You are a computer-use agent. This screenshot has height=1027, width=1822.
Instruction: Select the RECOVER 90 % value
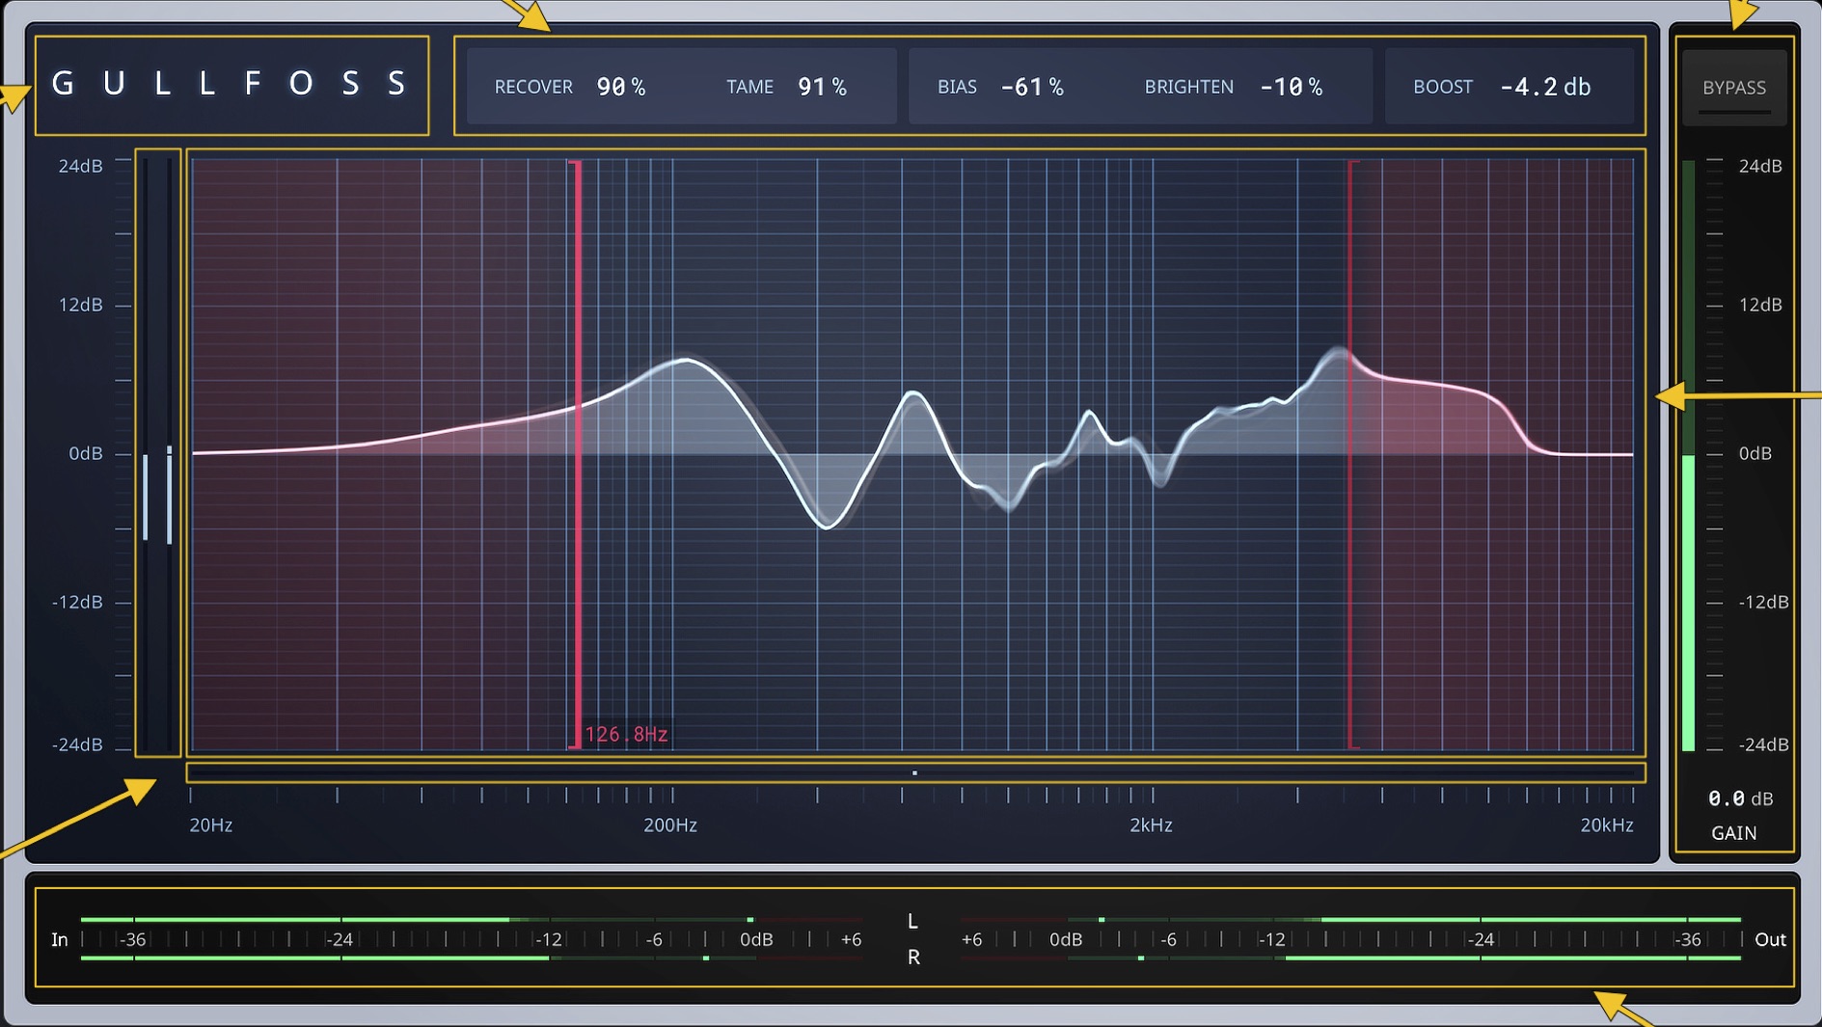pos(620,87)
